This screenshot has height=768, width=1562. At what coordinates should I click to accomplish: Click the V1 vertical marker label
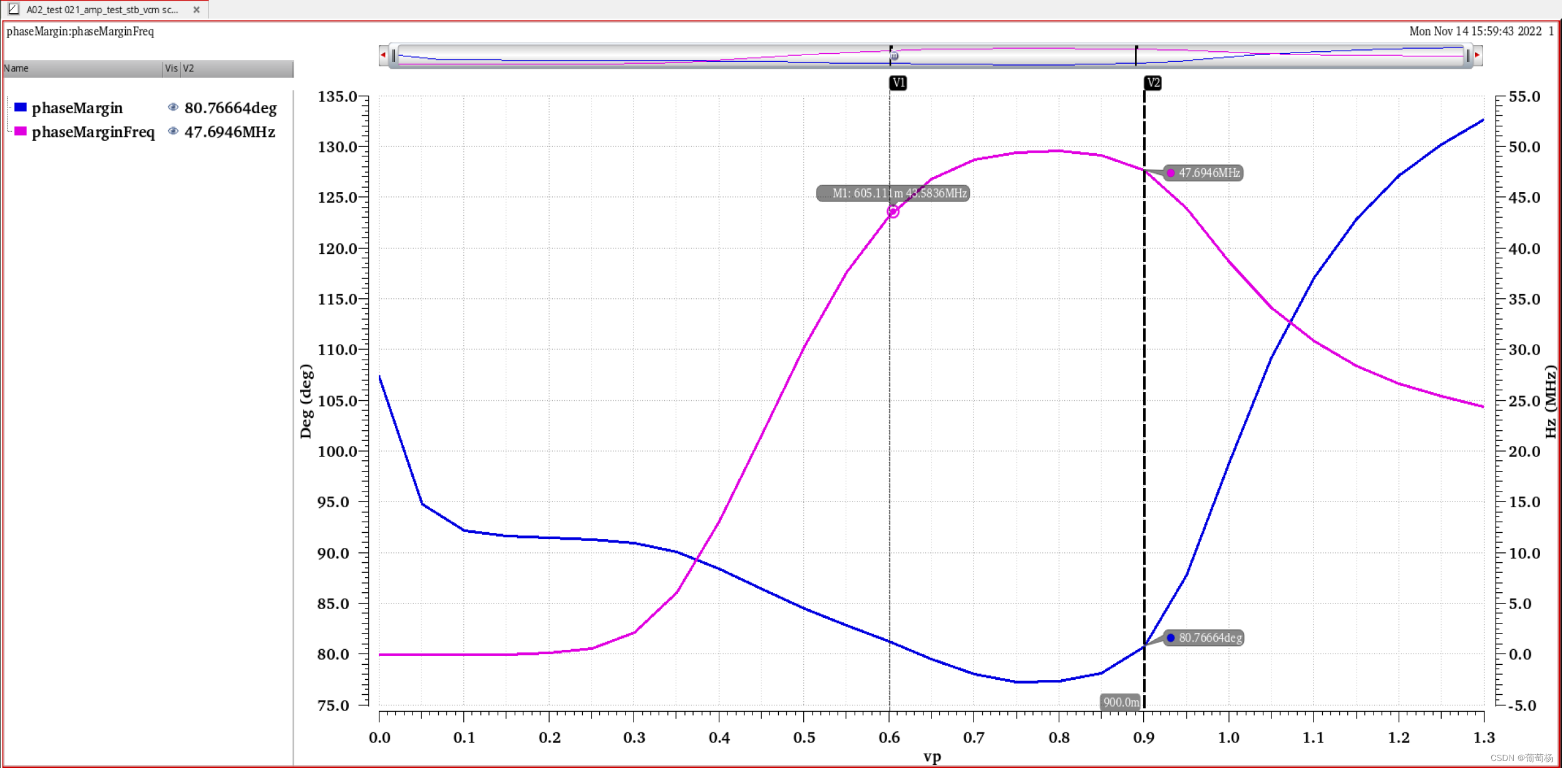(x=898, y=83)
